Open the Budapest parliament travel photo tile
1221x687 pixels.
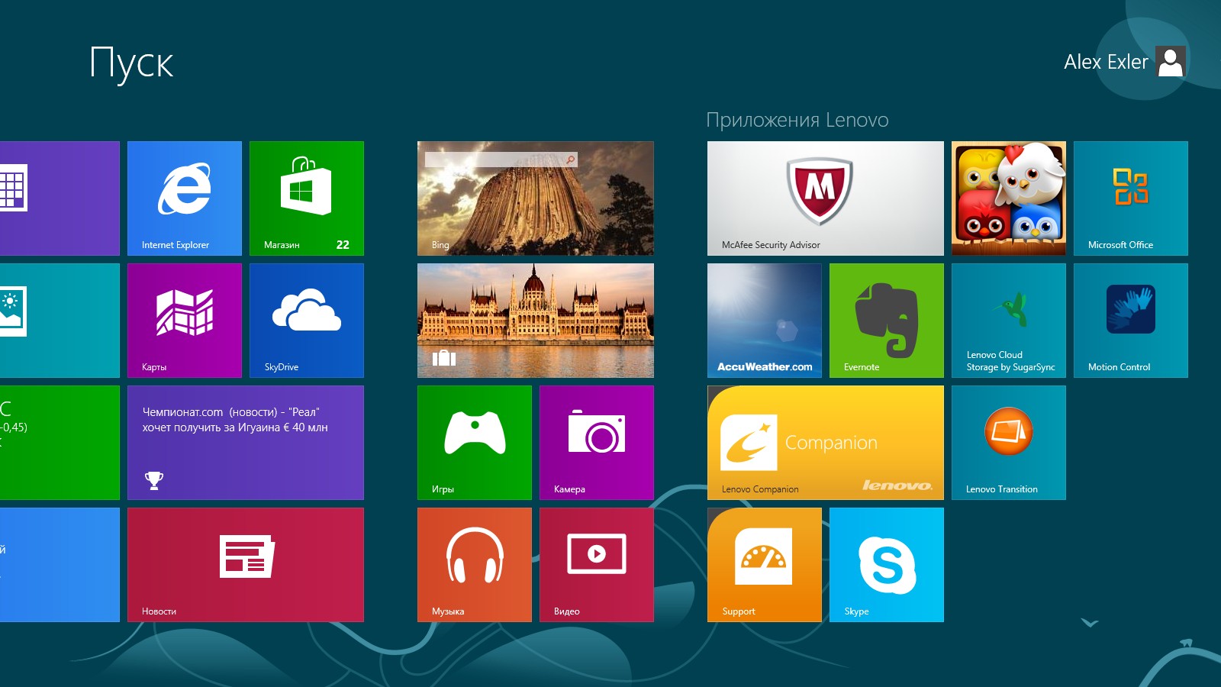(x=536, y=321)
